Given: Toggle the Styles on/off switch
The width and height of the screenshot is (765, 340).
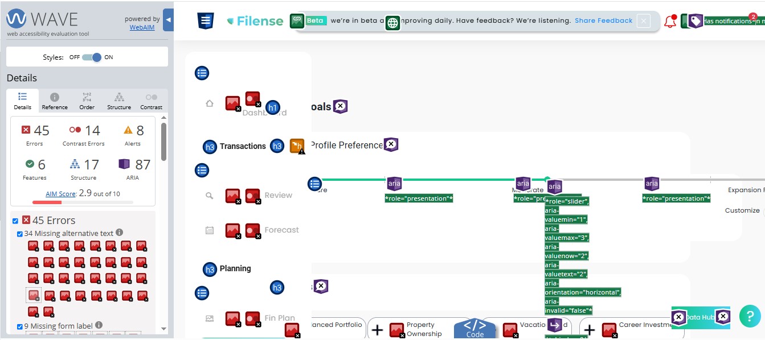Looking at the screenshot, I should coord(92,57).
